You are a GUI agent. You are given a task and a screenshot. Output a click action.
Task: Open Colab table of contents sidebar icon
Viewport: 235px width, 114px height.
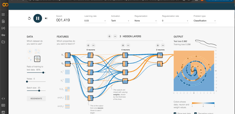(x=3, y=14)
